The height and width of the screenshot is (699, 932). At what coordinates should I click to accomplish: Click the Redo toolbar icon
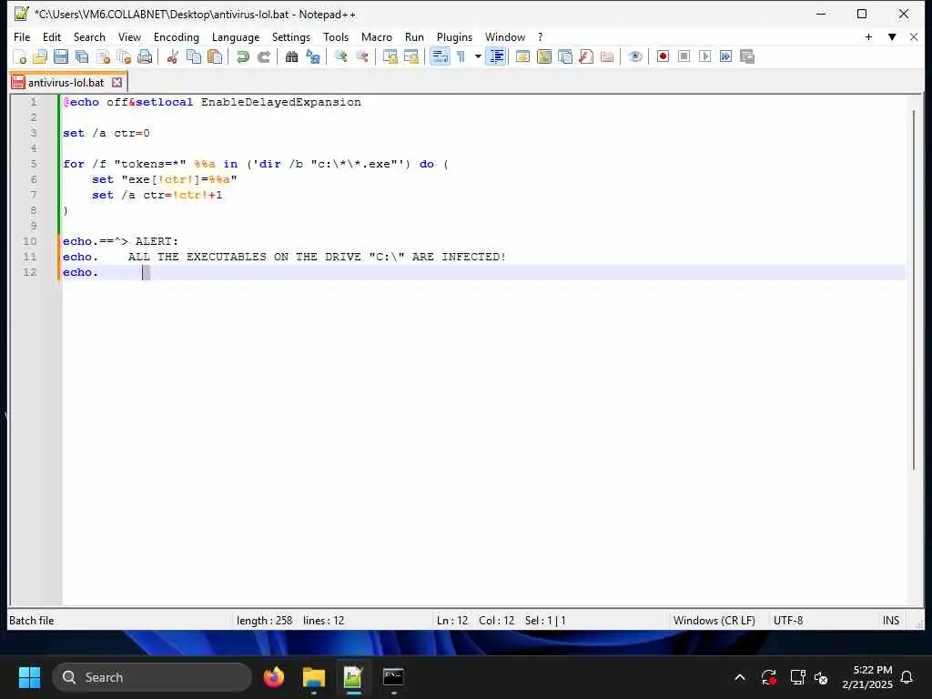(263, 57)
